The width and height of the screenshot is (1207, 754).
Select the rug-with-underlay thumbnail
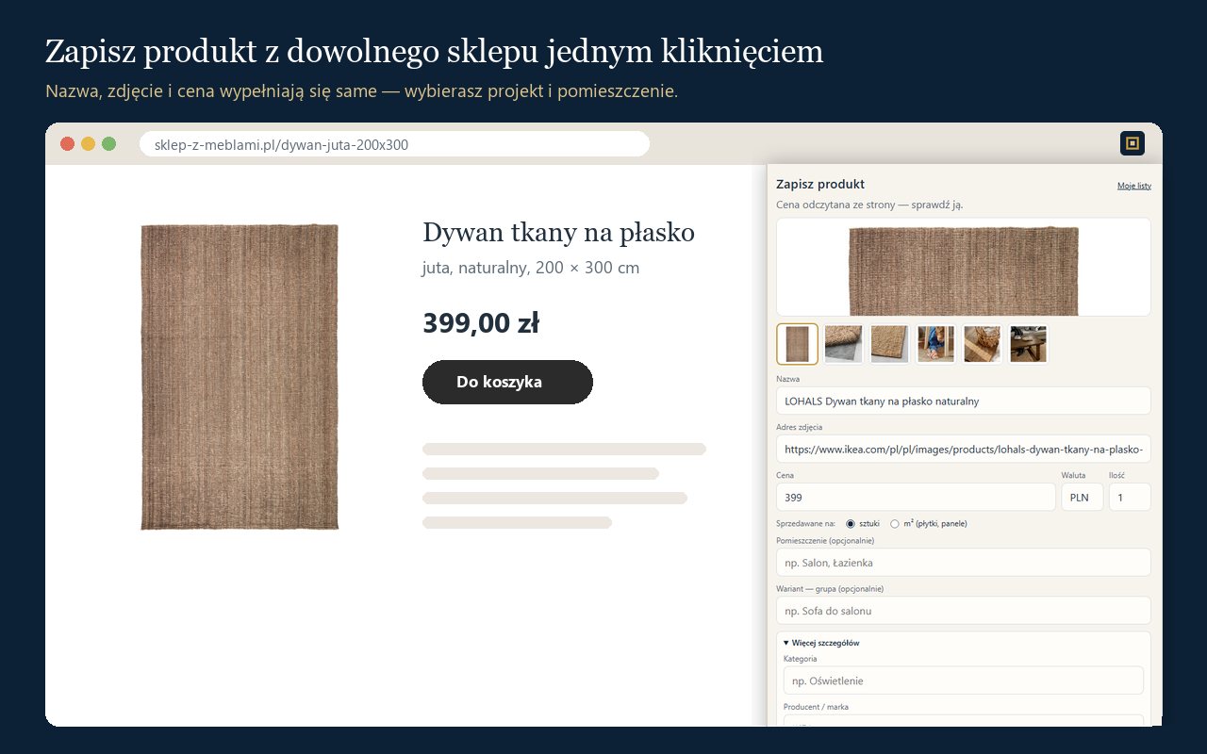coord(843,344)
